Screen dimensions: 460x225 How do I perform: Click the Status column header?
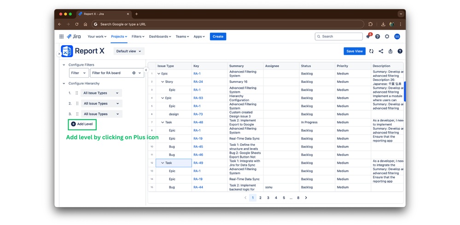[x=317, y=66]
